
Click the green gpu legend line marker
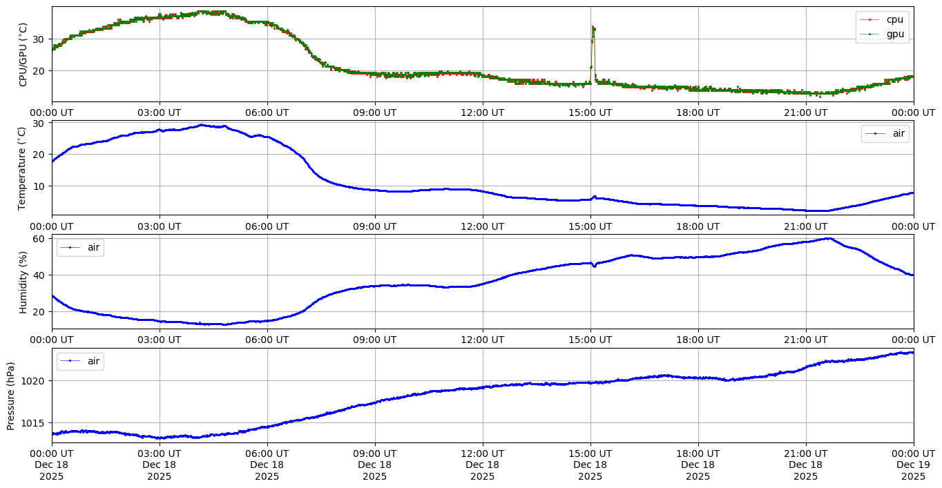tap(869, 34)
